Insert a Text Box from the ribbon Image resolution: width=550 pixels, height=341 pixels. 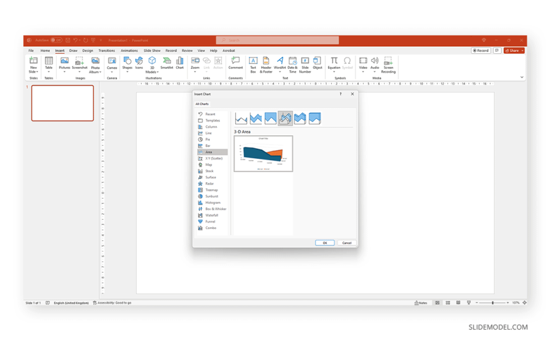[253, 63]
